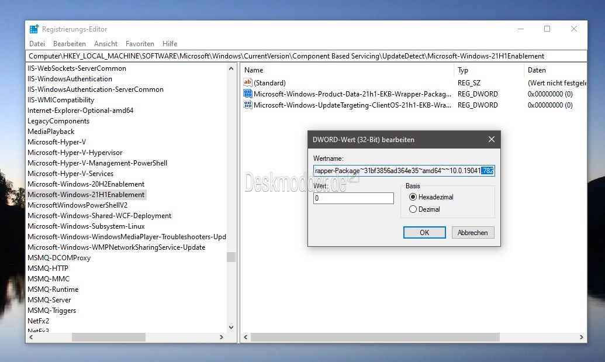Close the DWORD edit dialog with X

tap(491, 139)
